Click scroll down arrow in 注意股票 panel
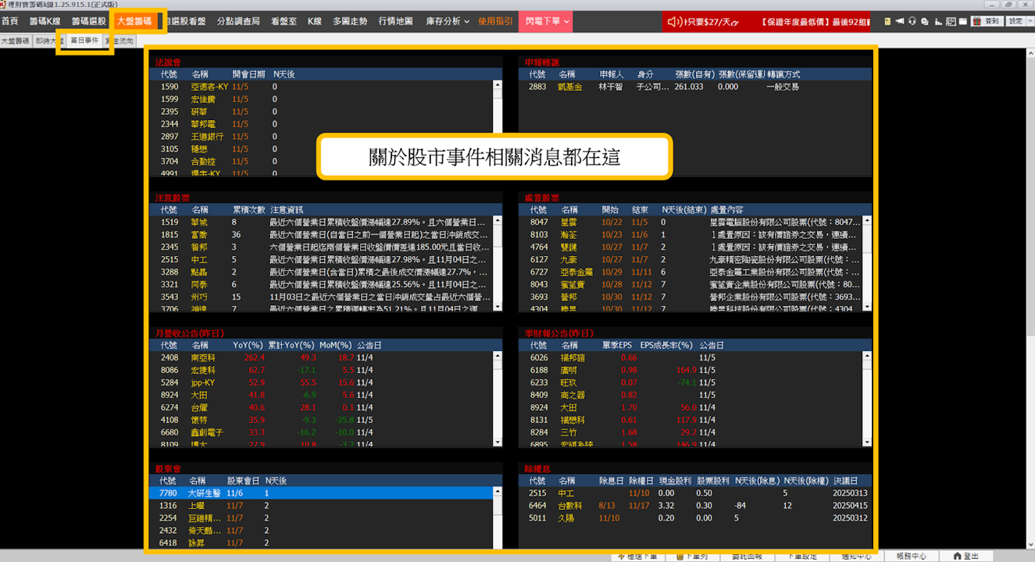1035x562 pixels. tap(498, 308)
